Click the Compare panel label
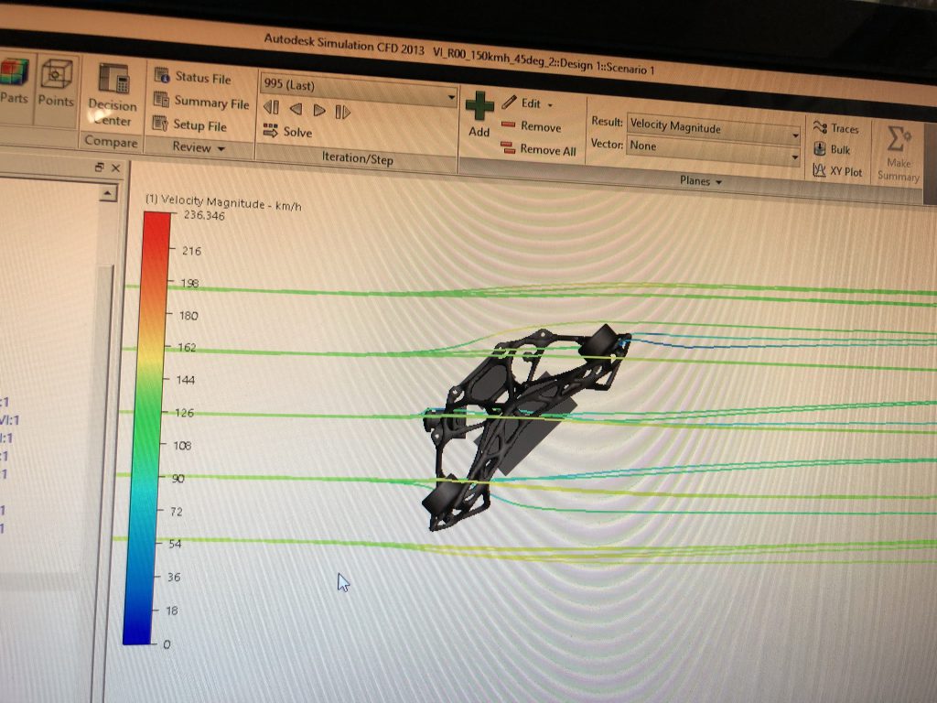Screen dimensions: 937x703 click(x=111, y=141)
